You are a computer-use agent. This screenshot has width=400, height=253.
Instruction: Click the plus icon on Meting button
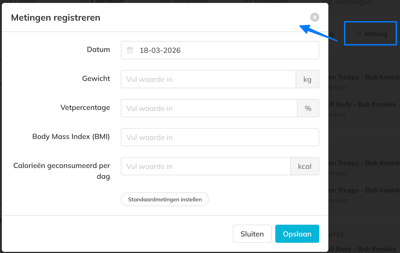click(358, 33)
